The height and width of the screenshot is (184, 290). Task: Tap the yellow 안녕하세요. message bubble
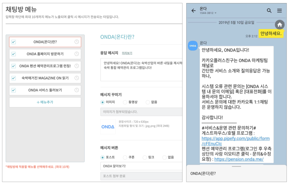pyautogui.click(x=271, y=33)
